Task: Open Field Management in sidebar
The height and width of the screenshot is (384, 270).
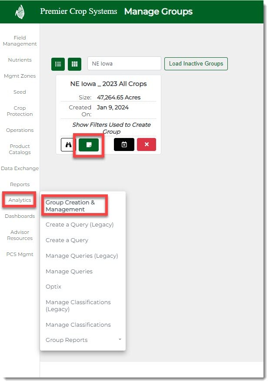Action: click(20, 41)
